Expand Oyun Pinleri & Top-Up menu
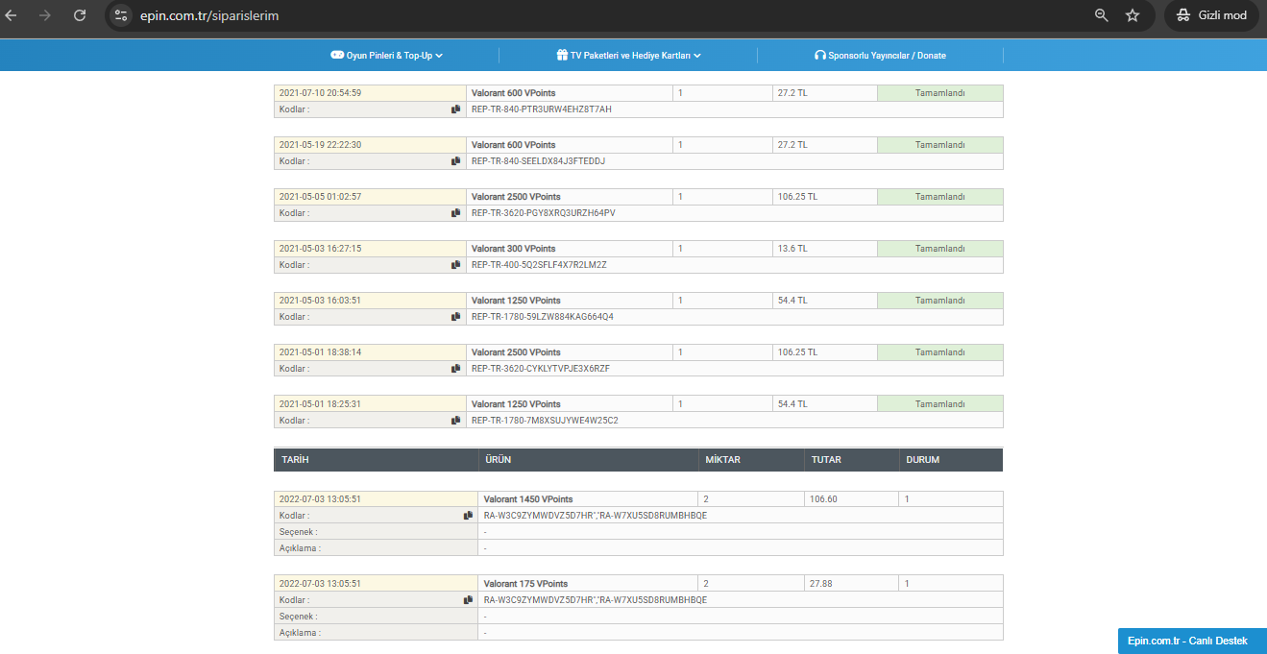 pyautogui.click(x=386, y=56)
